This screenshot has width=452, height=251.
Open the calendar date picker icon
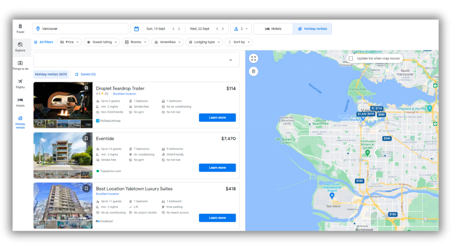point(136,29)
